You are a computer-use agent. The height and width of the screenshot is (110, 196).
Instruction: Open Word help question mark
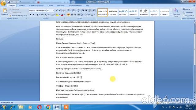point(194,5)
